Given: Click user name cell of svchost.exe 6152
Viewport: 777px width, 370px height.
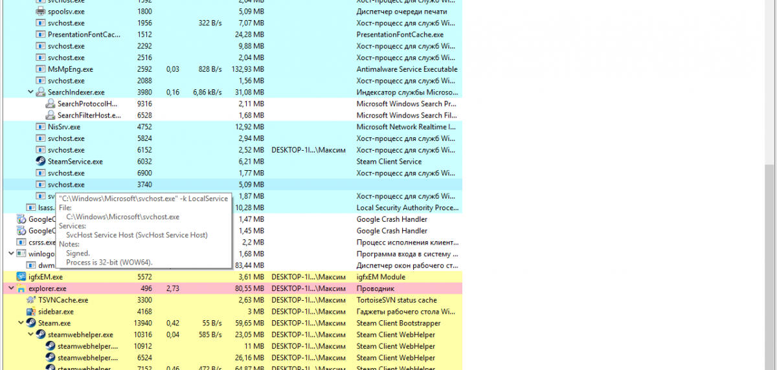Looking at the screenshot, I should pos(308,150).
